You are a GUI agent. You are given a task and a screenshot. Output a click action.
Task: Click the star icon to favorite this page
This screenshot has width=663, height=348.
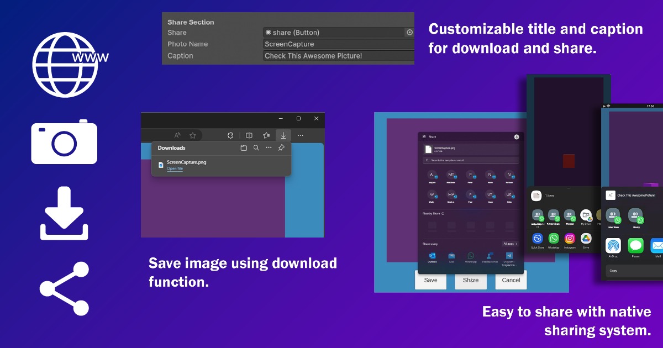click(193, 135)
